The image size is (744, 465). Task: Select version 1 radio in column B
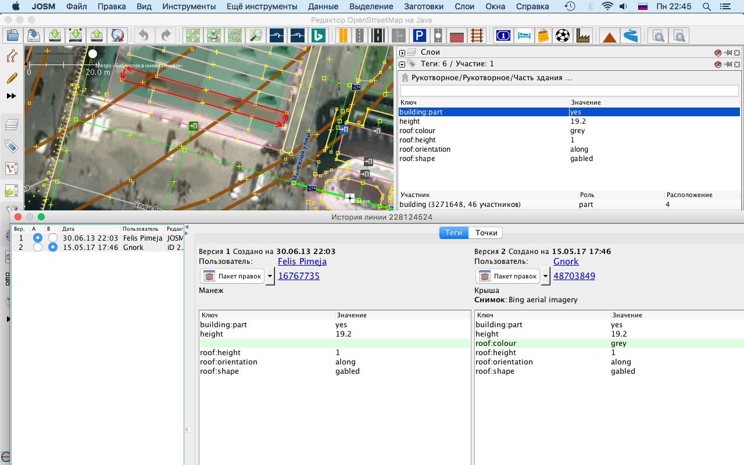click(53, 238)
